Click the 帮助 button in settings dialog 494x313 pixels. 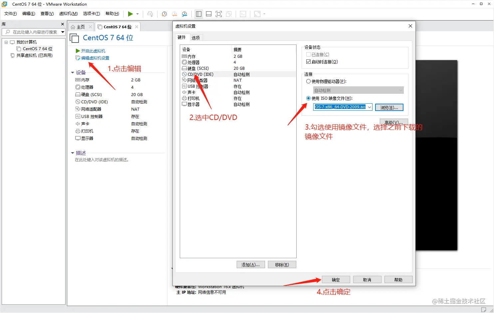pyautogui.click(x=398, y=279)
